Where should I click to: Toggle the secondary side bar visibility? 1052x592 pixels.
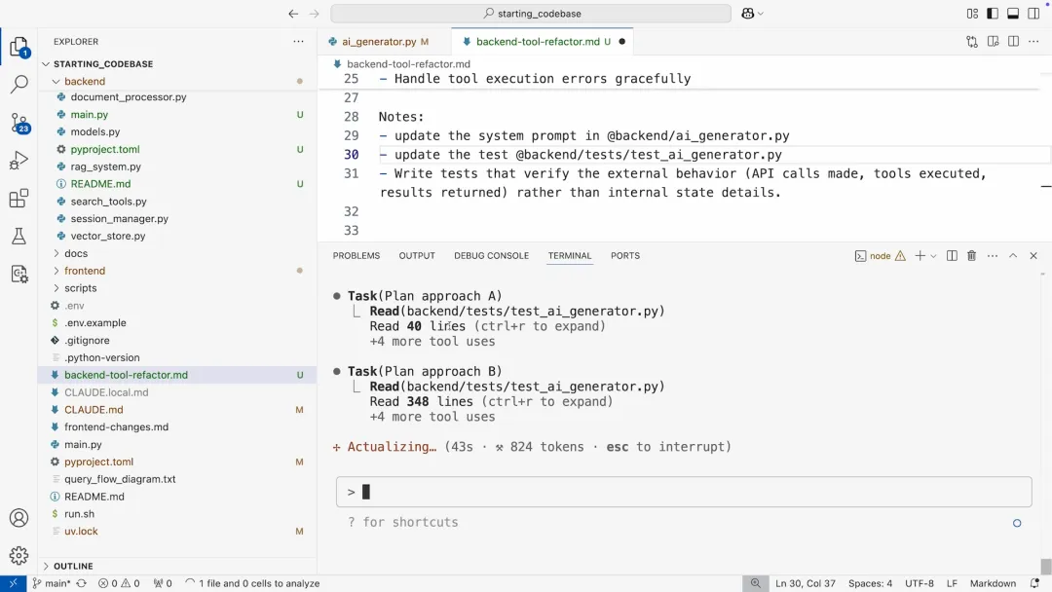[x=1033, y=14]
